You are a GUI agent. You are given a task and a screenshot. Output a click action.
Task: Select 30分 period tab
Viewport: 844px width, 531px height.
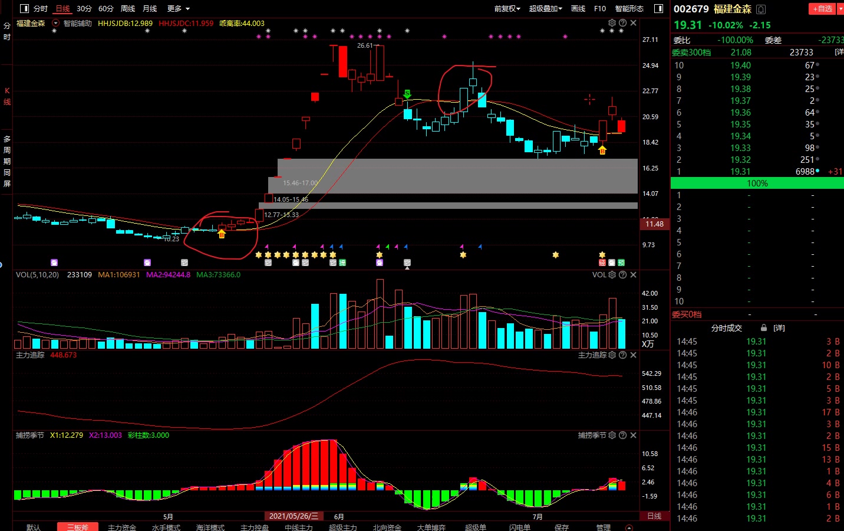click(84, 9)
